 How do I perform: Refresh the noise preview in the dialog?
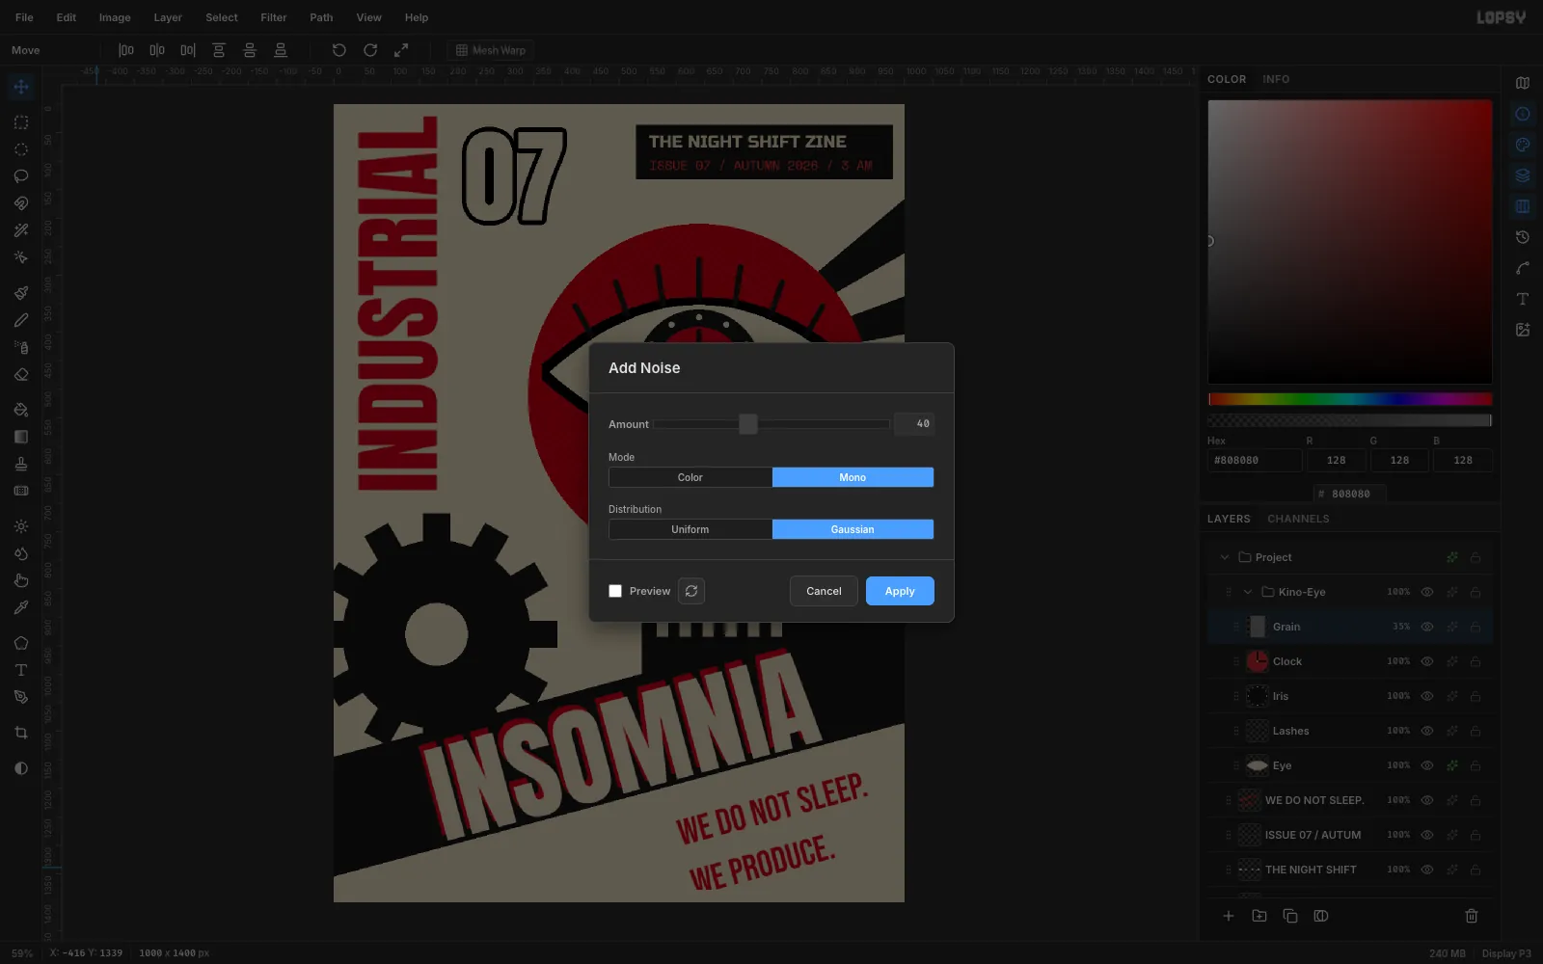691,591
